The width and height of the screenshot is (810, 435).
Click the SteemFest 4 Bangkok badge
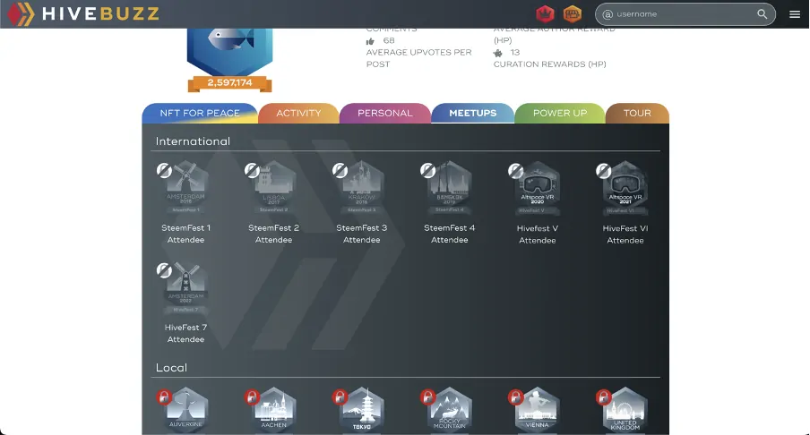point(450,187)
